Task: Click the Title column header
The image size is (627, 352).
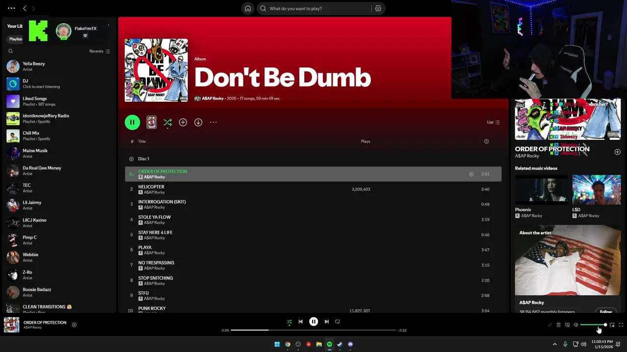Action: pyautogui.click(x=142, y=141)
